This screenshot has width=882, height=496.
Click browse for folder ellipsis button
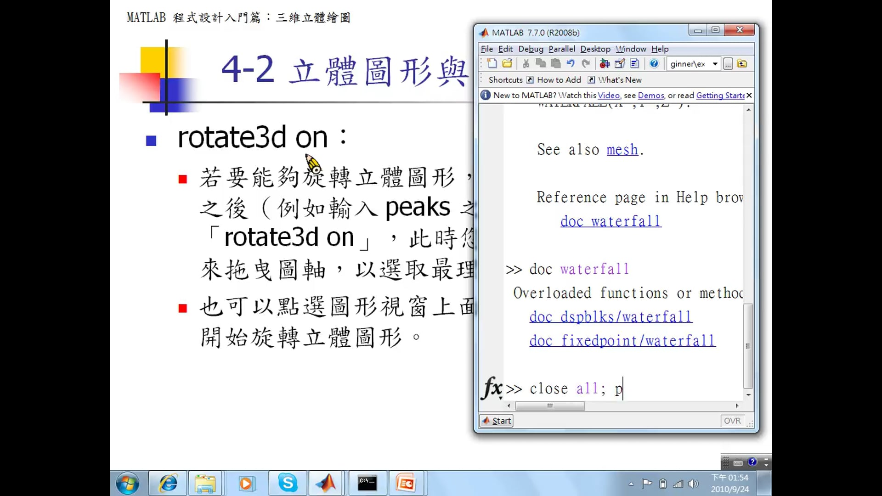(728, 64)
